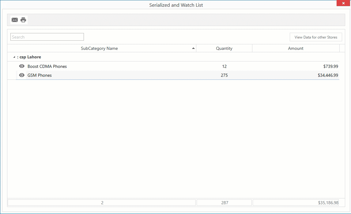Click the disclosure triangle next to csp Lahore
Viewport: 351px width, 214px height.
13,57
